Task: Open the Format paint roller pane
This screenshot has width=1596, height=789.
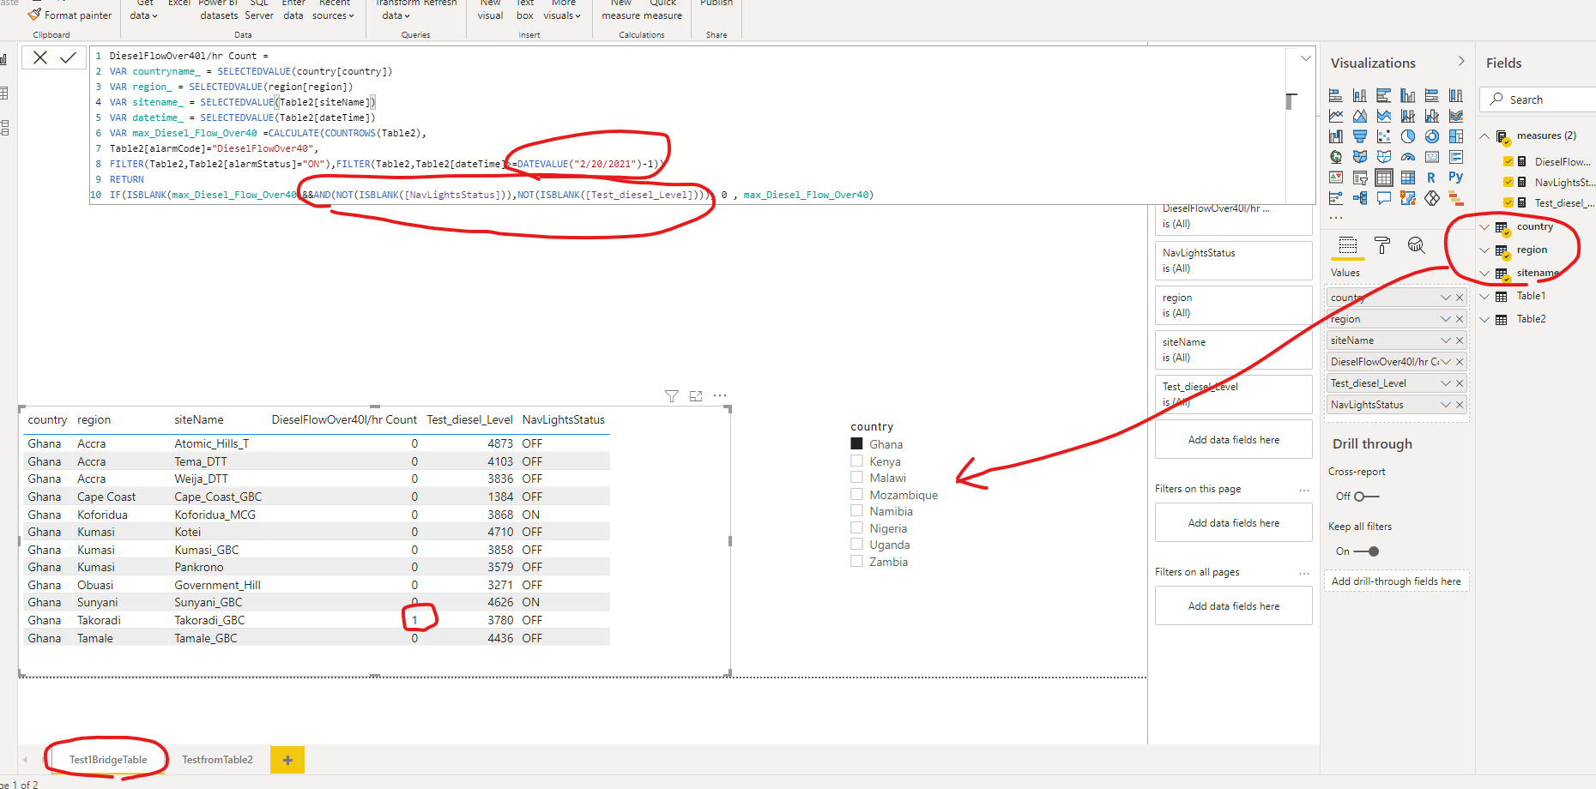Action: (1382, 246)
